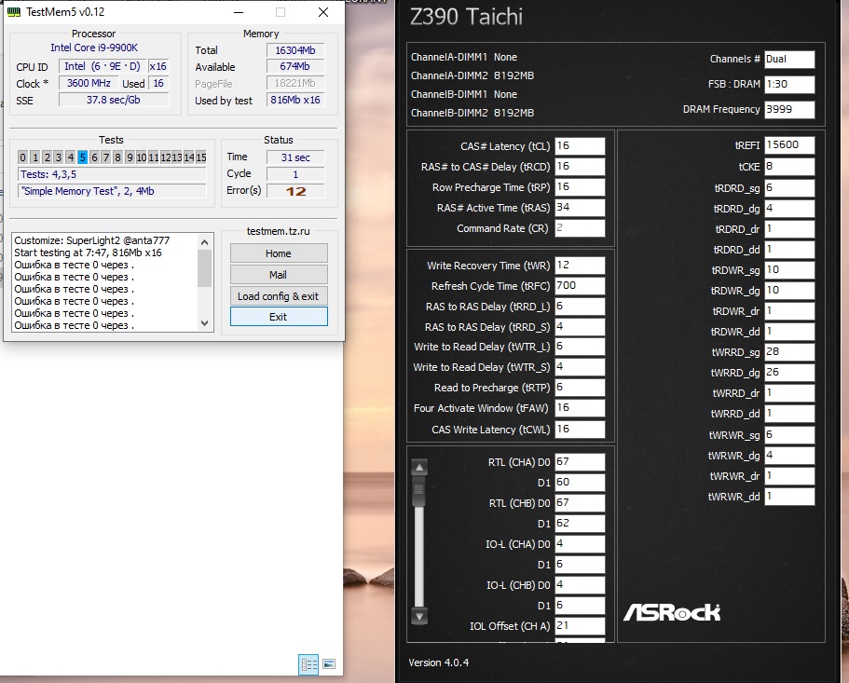The height and width of the screenshot is (683, 849).
Task: Click the Four Activate Window (tFAW) field
Action: tap(580, 408)
